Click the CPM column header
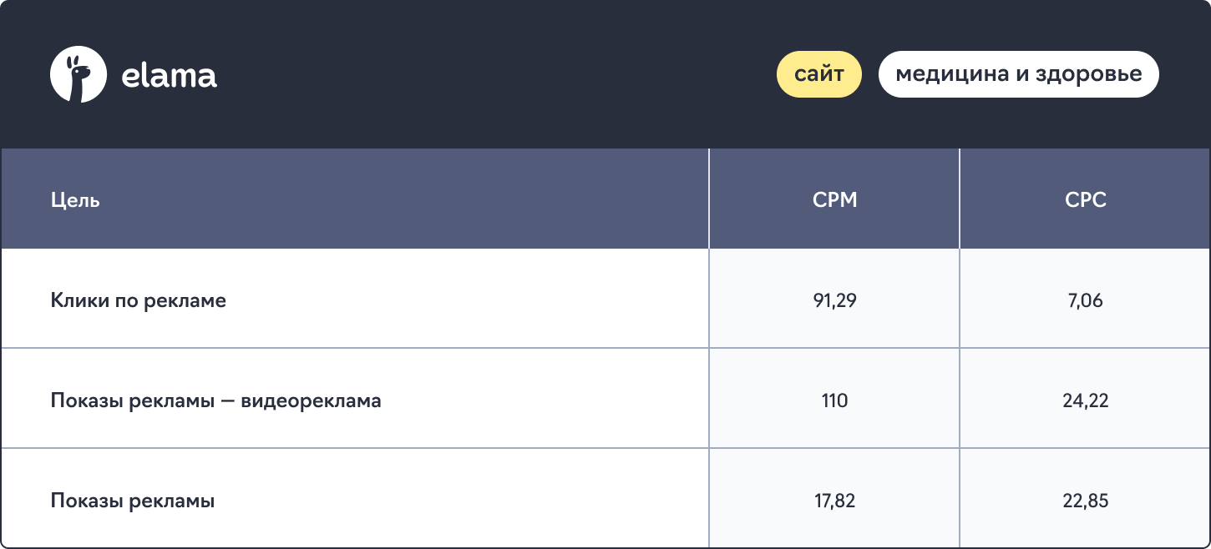 coord(835,200)
